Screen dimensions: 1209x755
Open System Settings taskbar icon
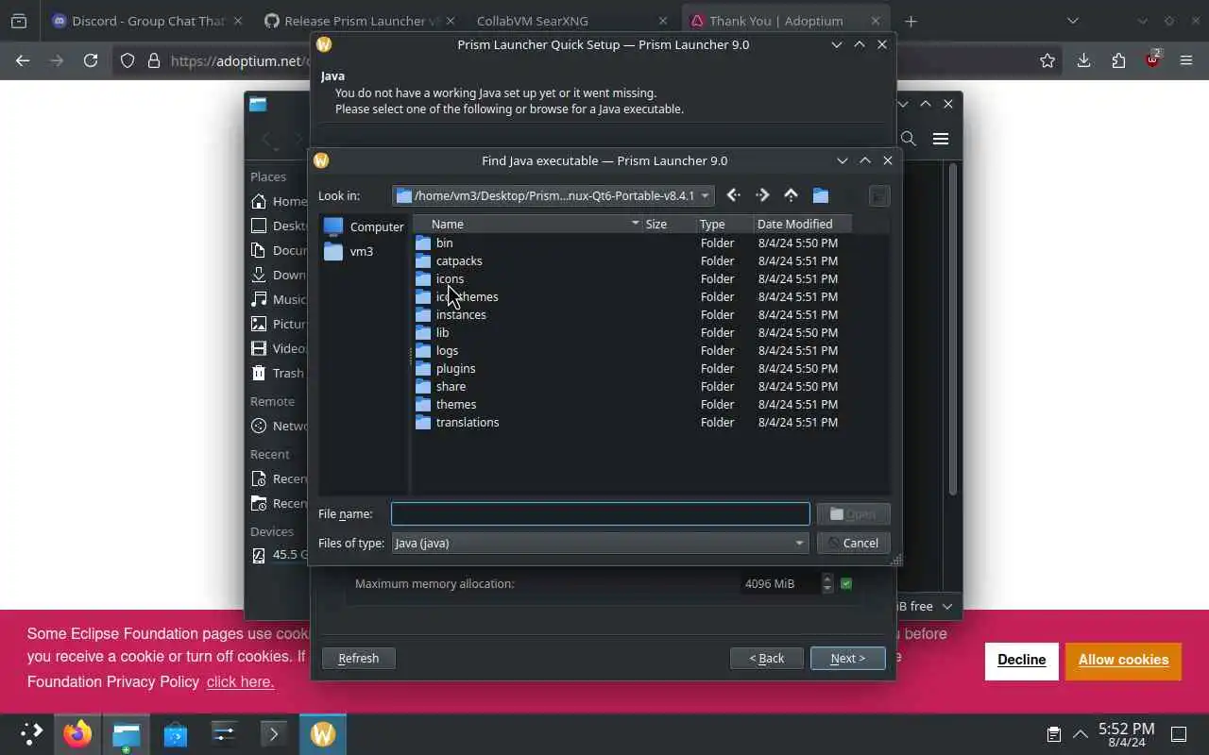pyautogui.click(x=225, y=733)
